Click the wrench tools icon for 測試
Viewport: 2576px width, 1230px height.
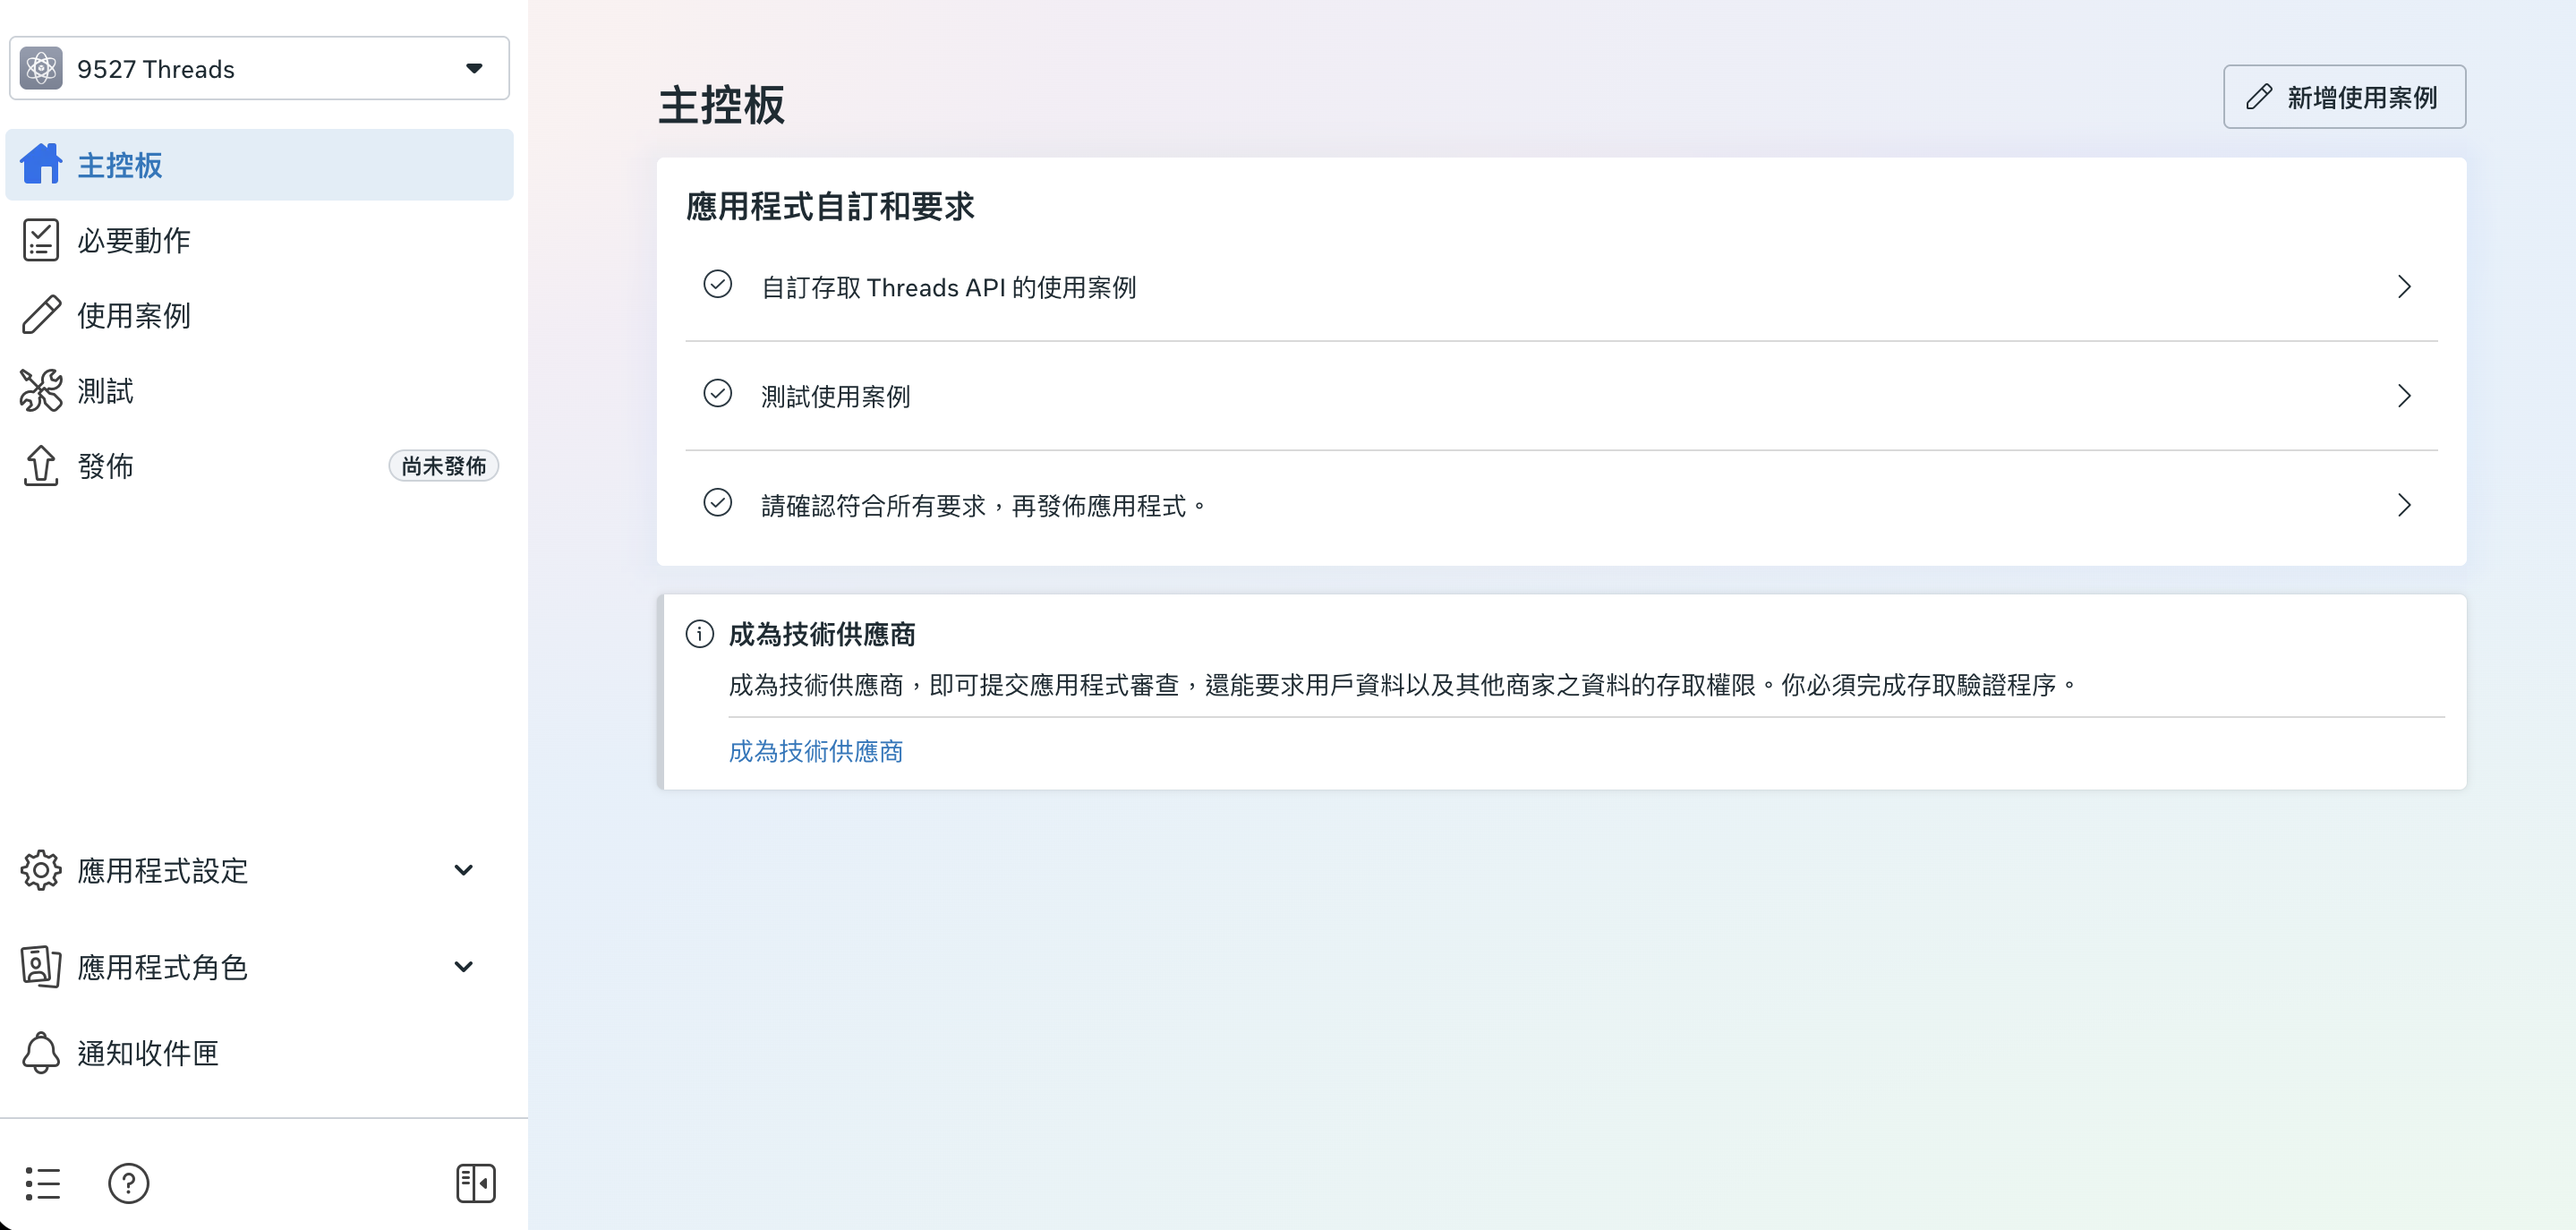(41, 390)
